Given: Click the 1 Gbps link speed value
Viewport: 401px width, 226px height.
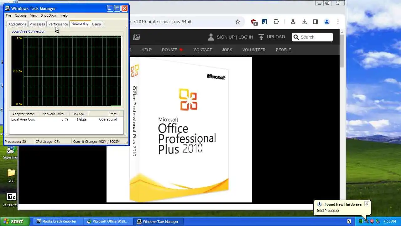Looking at the screenshot, I should 81,119.
